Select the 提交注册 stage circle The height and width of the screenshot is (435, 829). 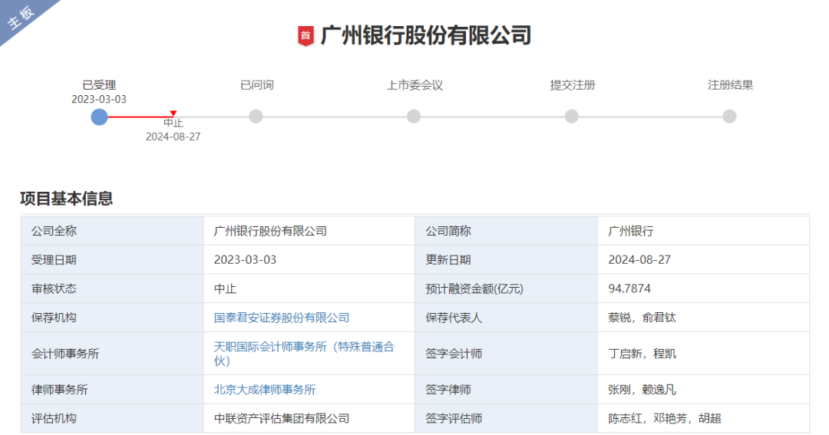[572, 117]
